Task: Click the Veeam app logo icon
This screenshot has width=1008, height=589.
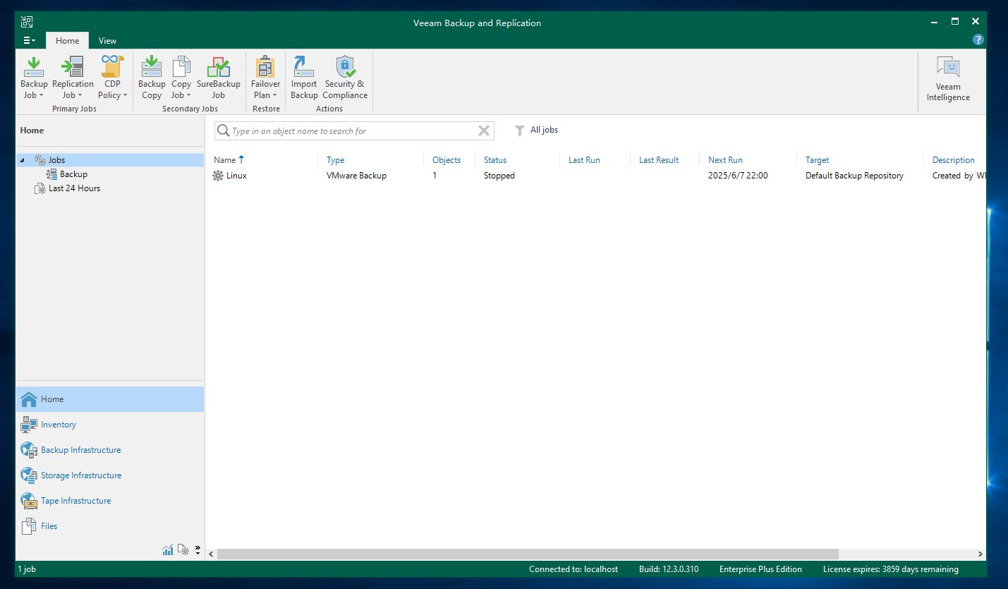Action: [27, 22]
